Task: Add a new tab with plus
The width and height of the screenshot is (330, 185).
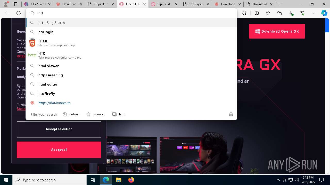Action: tap(280, 4)
